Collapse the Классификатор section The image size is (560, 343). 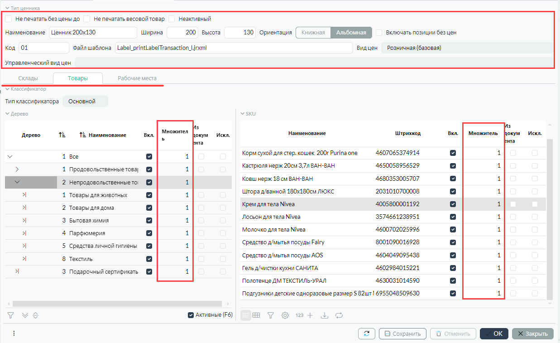point(7,89)
